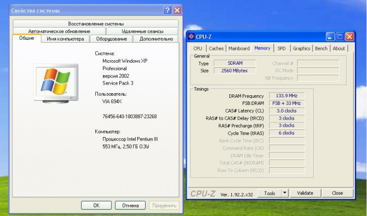The image size is (367, 216).
Task: Click the Windows XP monitor logo
Action: click(x=55, y=81)
